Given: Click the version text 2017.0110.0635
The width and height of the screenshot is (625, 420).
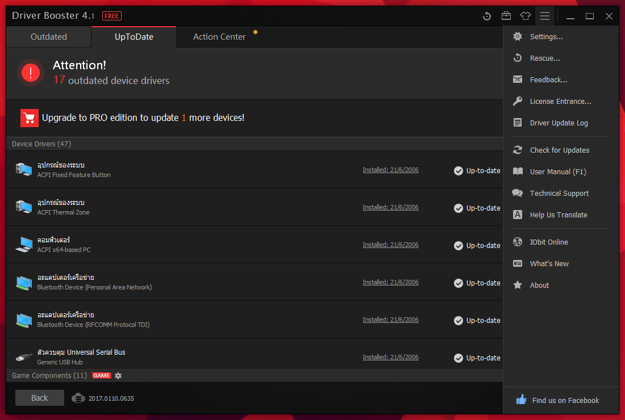Looking at the screenshot, I should (111, 398).
